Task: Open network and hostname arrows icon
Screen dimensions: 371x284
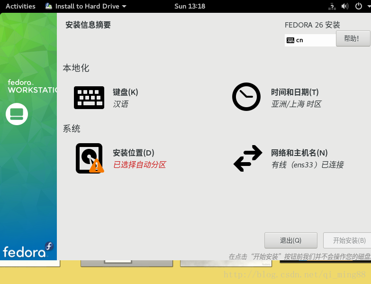Action: [248, 158]
